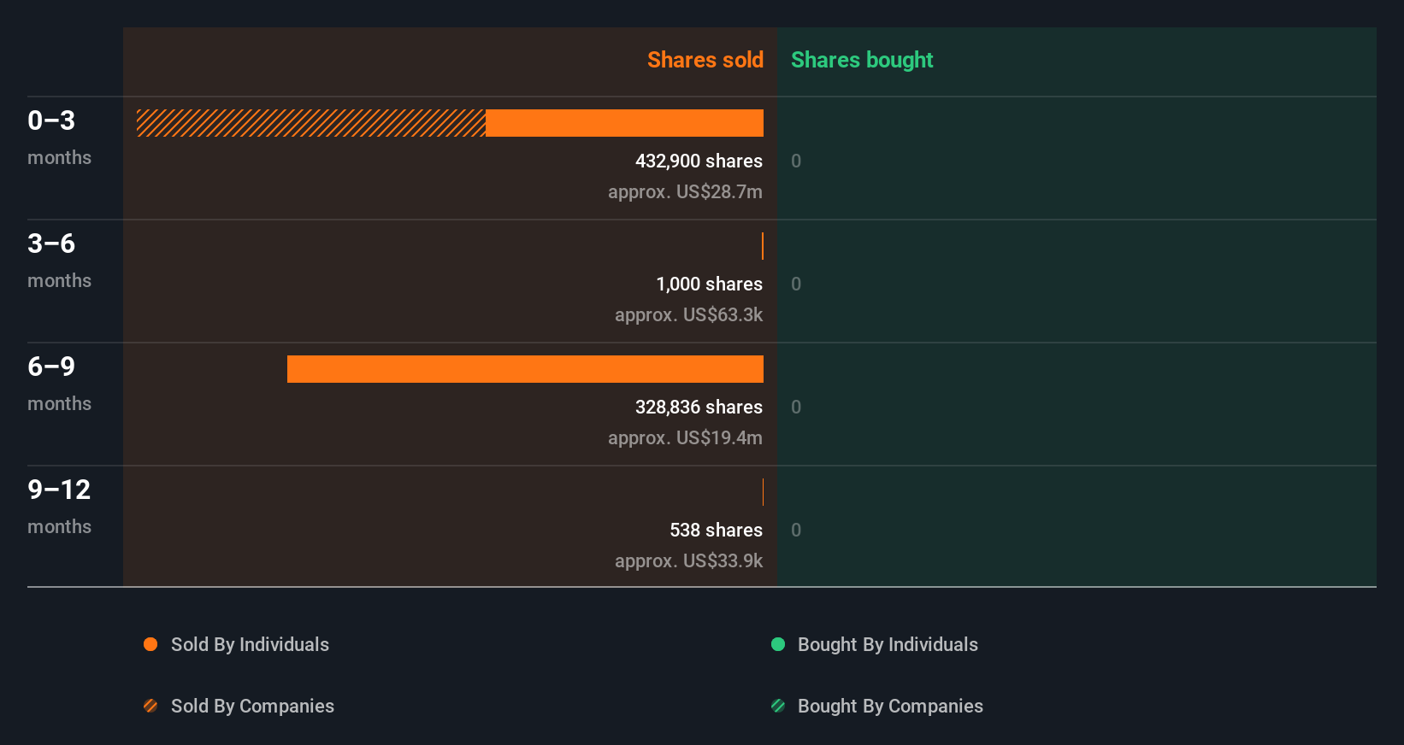1404x745 pixels.
Task: Click the 'approx. US$33.9k' amount
Action: click(688, 561)
